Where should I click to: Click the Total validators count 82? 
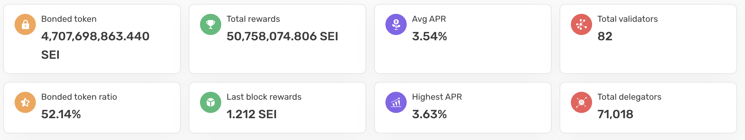pos(605,37)
